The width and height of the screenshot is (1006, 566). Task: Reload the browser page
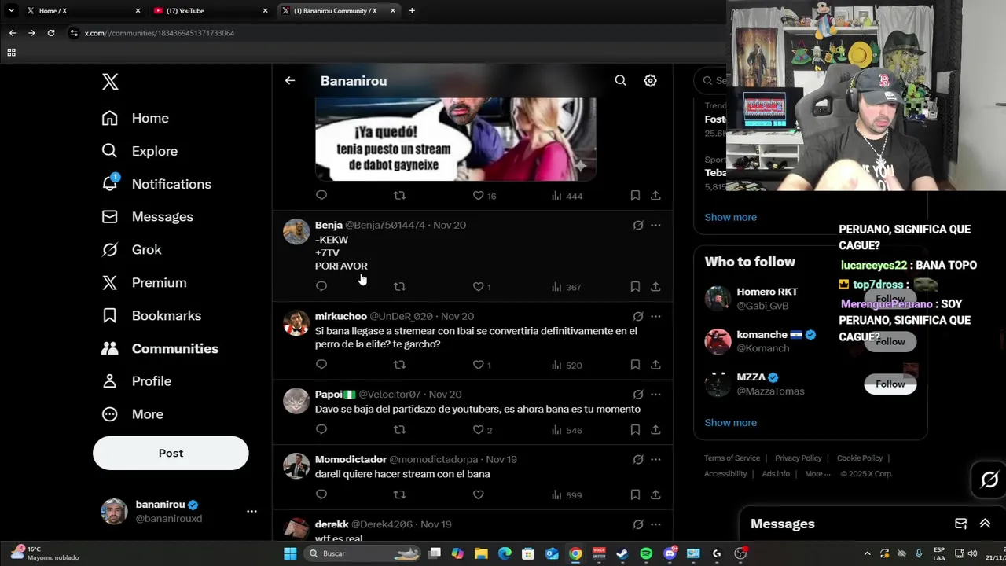point(51,33)
